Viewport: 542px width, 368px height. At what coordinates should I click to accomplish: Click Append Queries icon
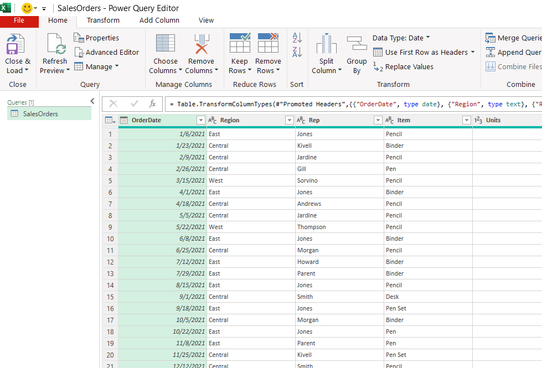pyautogui.click(x=490, y=52)
